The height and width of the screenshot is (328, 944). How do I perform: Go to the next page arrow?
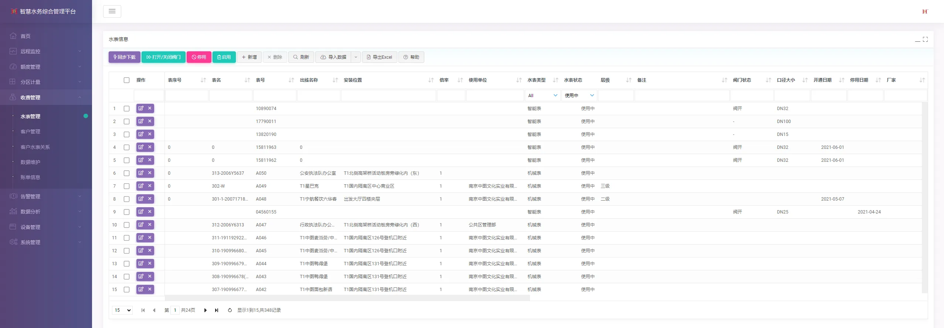206,310
